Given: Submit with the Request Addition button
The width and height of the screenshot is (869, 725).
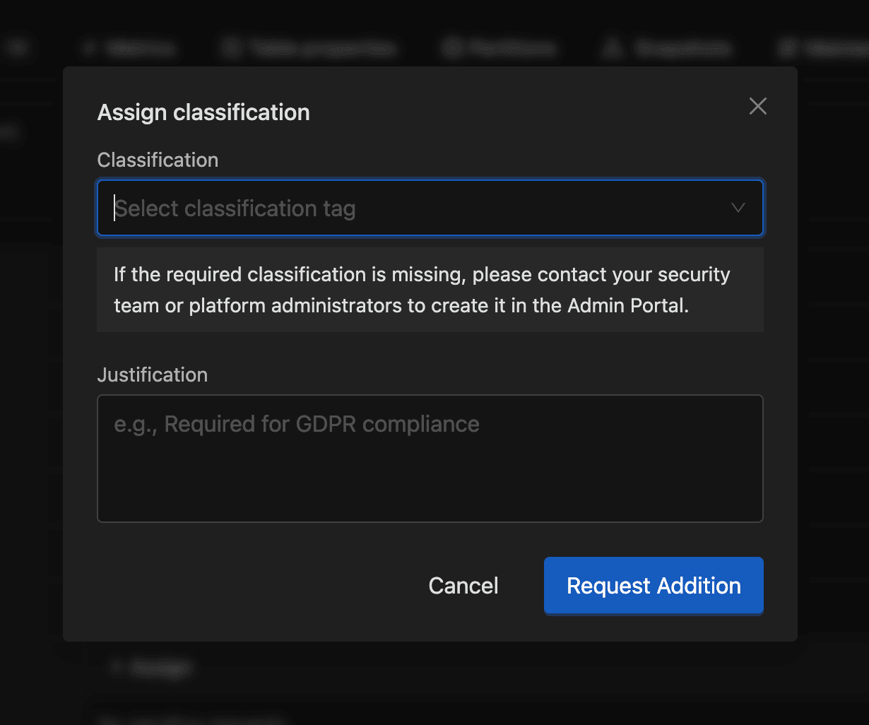Looking at the screenshot, I should [x=653, y=586].
